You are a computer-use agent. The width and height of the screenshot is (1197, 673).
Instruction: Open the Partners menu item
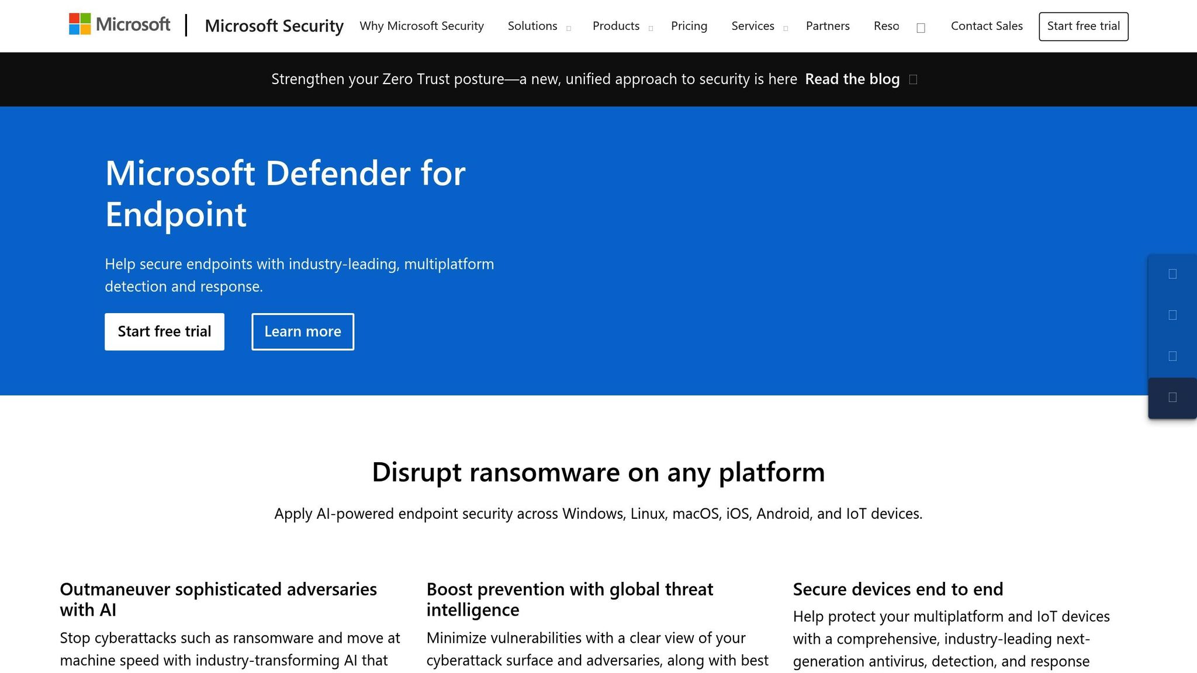[x=827, y=26]
